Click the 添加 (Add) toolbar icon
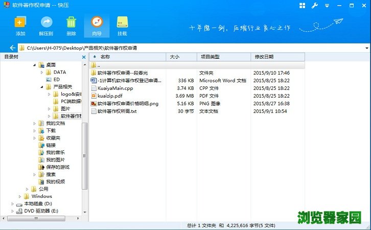Image resolution: width=371 pixels, height=230 pixels. [20, 23]
